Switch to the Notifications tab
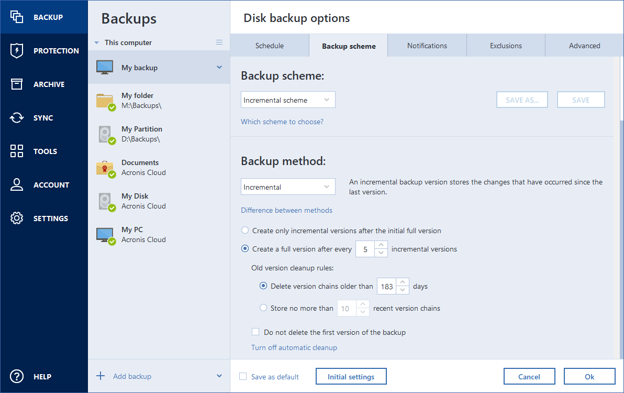Screen dimensions: 624x393 (427, 45)
